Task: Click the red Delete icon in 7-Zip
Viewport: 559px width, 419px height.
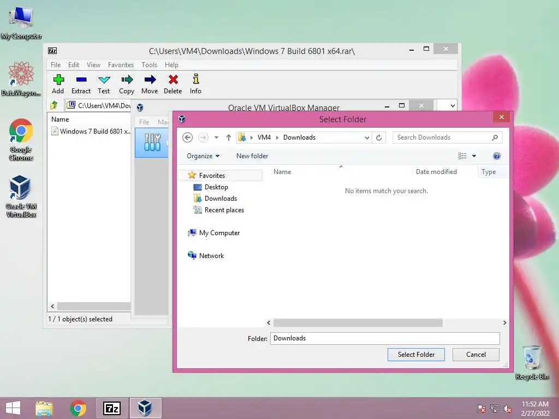Action: [173, 84]
